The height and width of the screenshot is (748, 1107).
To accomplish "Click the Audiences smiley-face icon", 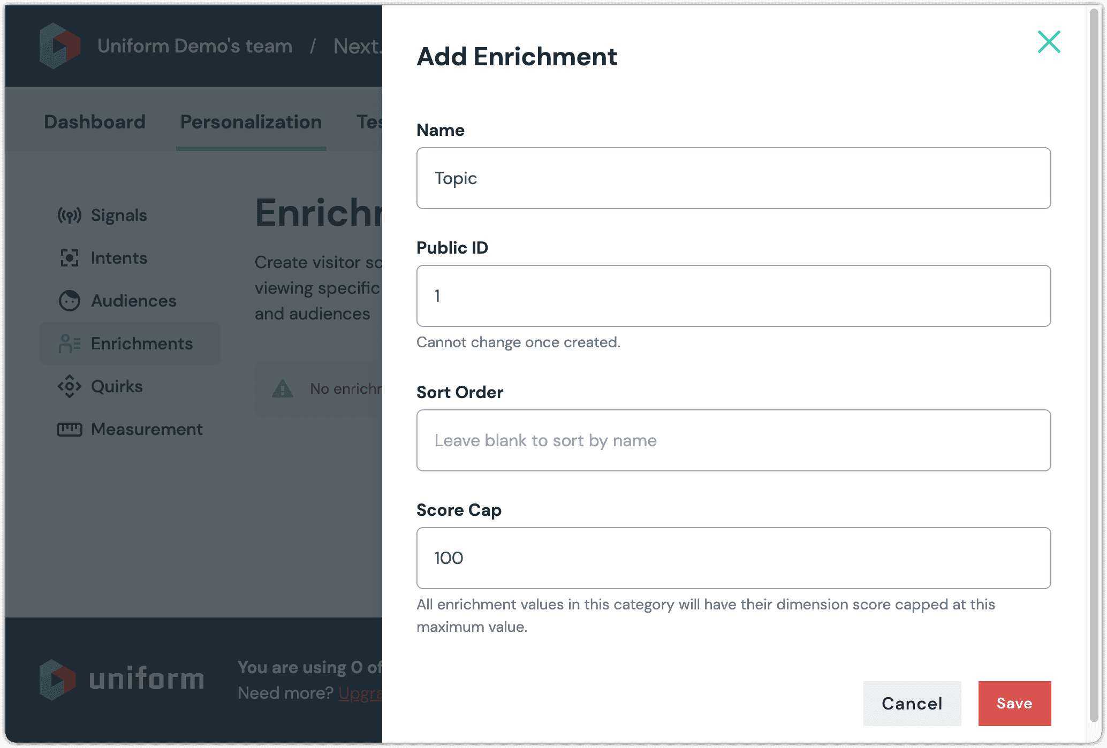I will (69, 301).
